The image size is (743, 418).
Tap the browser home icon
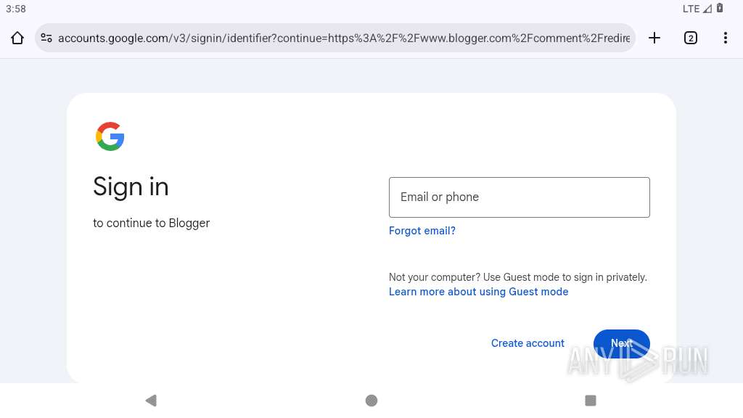(17, 38)
